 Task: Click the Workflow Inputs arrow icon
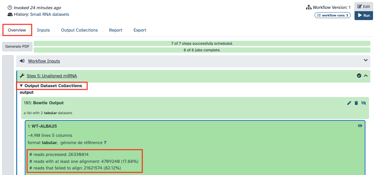click(x=22, y=61)
